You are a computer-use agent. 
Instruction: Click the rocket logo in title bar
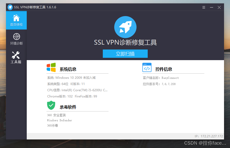[x=10, y=7]
